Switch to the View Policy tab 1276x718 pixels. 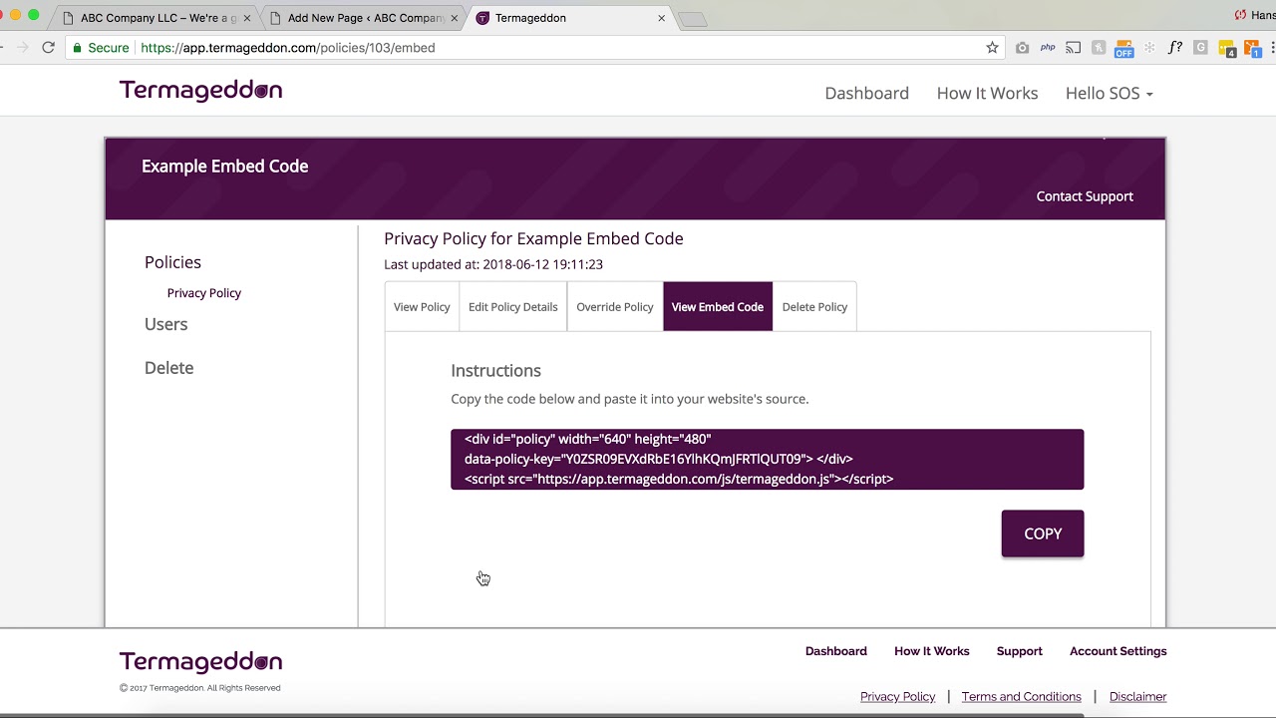[422, 307]
